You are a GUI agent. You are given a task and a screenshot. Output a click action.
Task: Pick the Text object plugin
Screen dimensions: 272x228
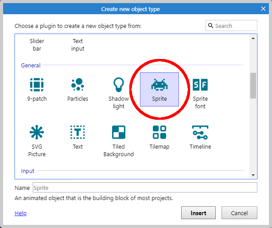point(78,133)
